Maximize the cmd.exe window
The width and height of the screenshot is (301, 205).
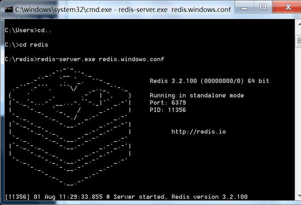pyautogui.click(x=263, y=7)
